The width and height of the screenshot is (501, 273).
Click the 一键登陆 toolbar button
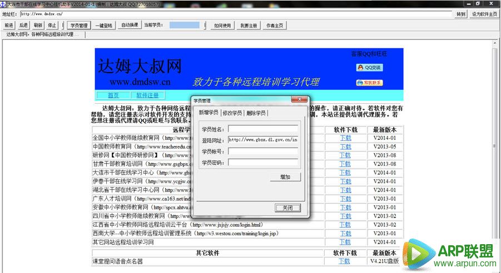pyautogui.click(x=104, y=25)
